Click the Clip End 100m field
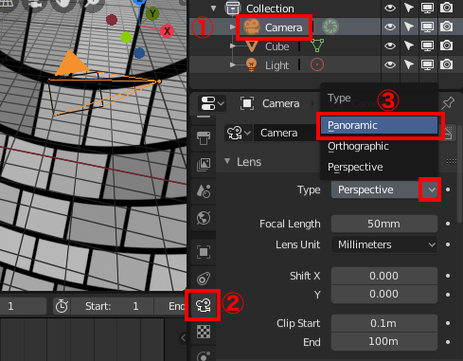The height and width of the screenshot is (361, 463). coord(384,341)
